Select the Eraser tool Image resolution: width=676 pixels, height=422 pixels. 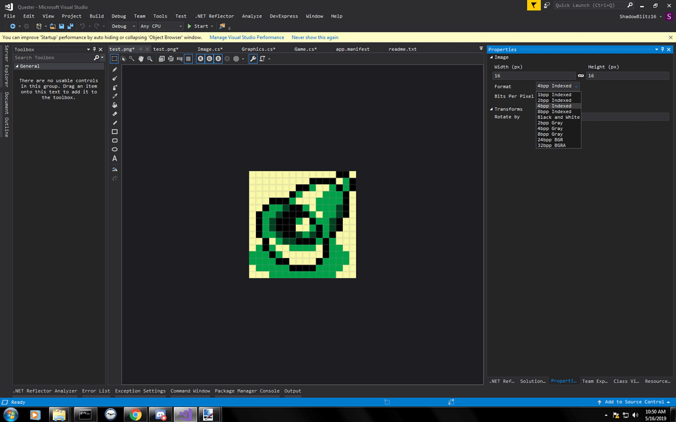(114, 114)
